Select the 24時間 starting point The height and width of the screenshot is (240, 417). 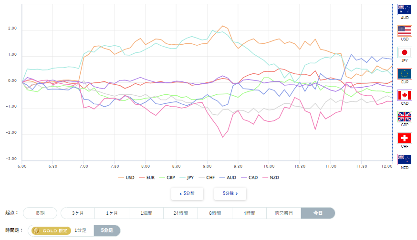pos(180,213)
